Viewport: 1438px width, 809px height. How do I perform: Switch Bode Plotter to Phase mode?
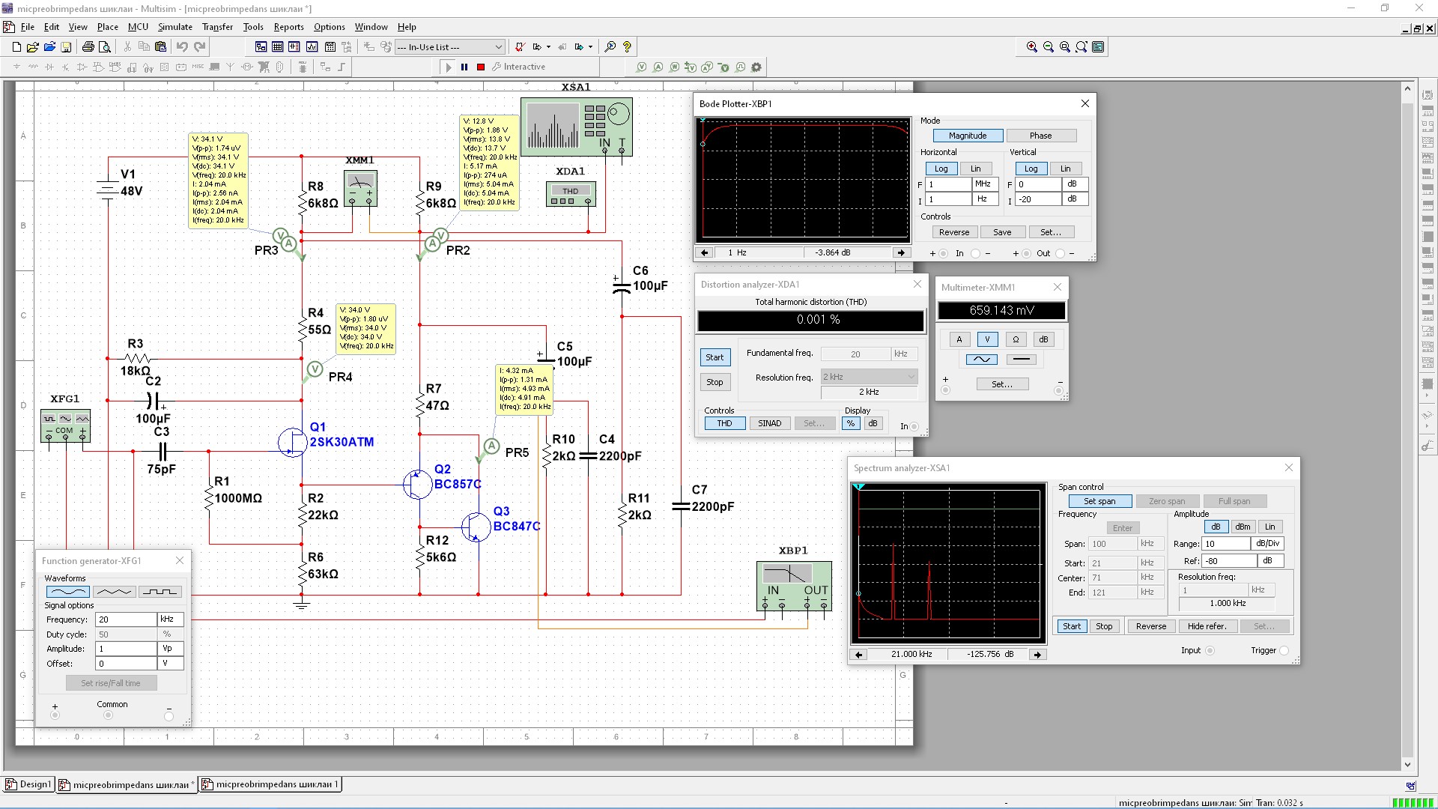(x=1040, y=136)
